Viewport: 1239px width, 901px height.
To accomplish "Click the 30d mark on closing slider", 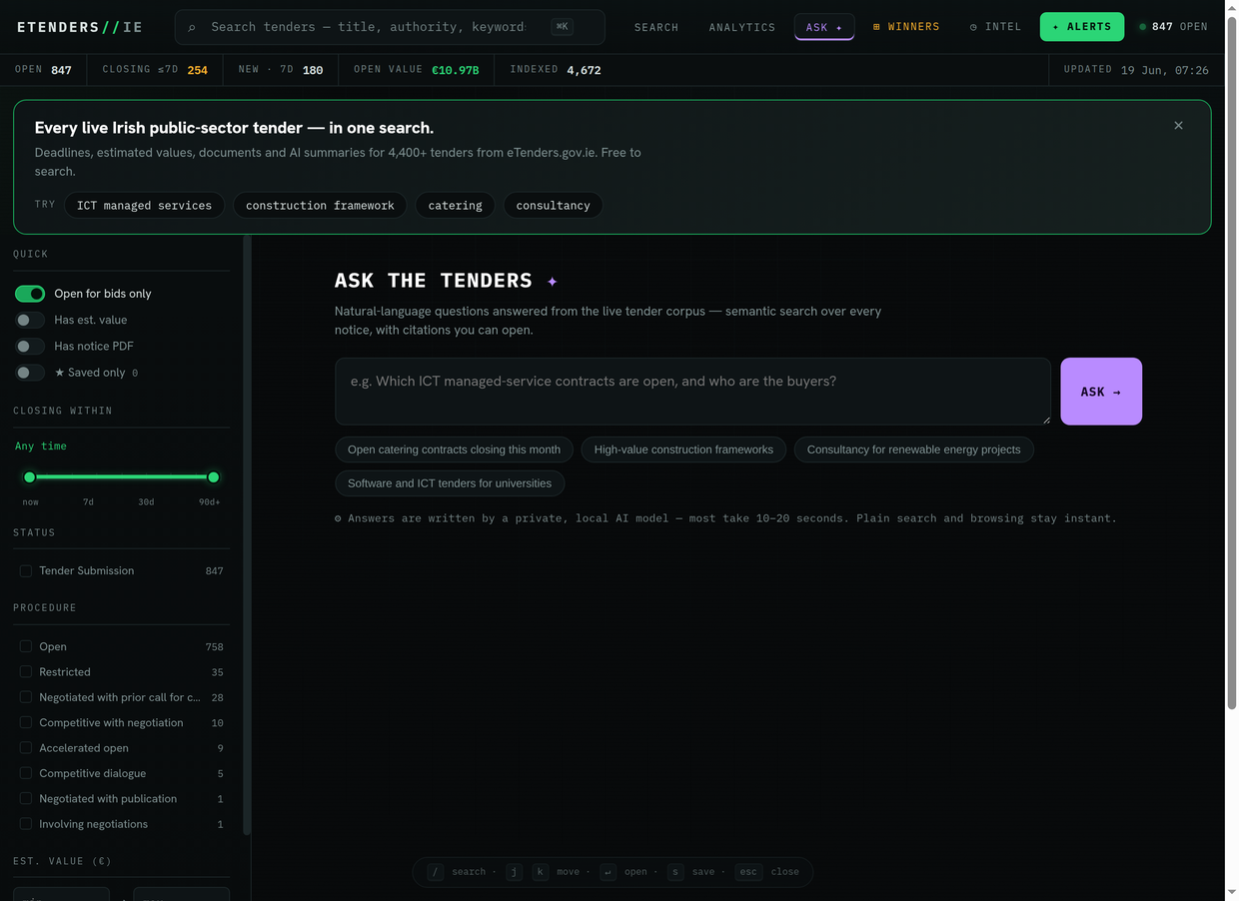I will click(146, 501).
